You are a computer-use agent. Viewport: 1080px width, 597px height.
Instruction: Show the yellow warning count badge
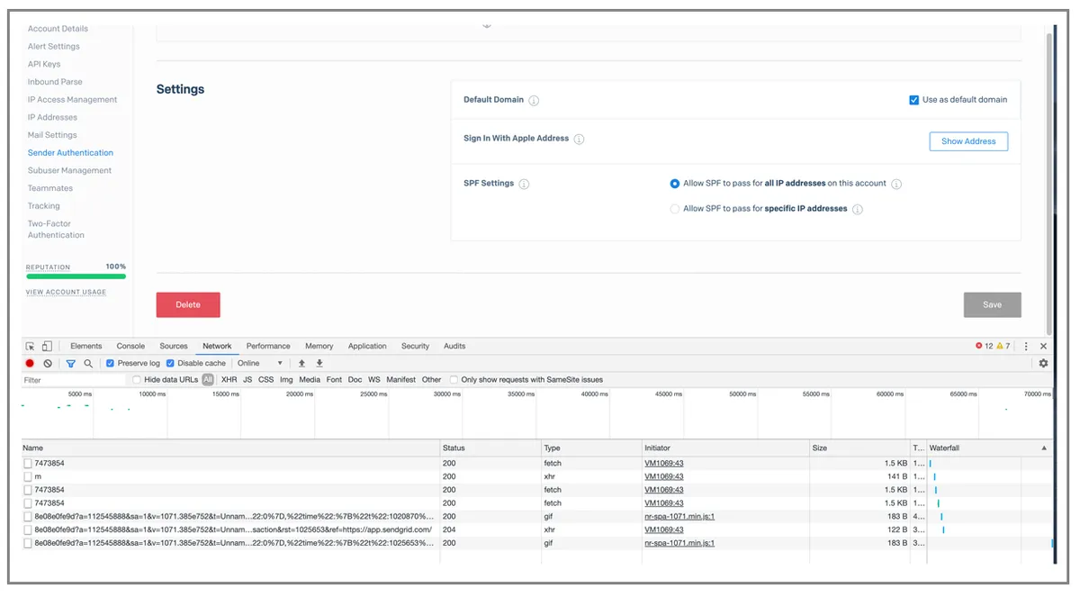[x=1003, y=346]
